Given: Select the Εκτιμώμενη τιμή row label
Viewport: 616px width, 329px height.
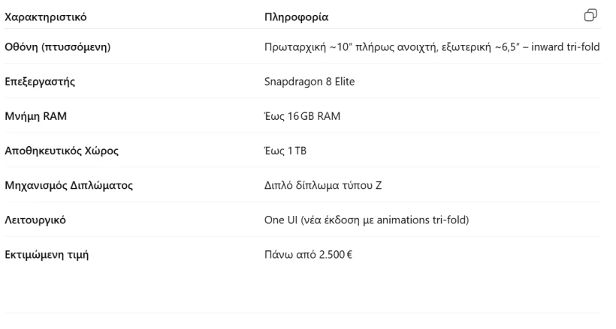Looking at the screenshot, I should coord(47,255).
